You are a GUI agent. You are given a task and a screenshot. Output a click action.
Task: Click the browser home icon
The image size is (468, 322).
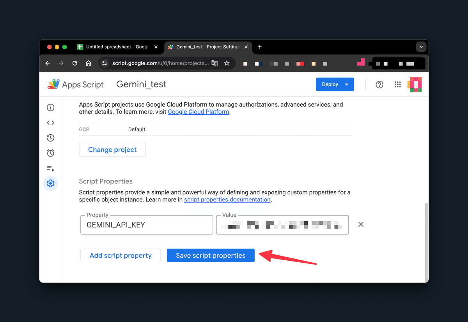pos(89,63)
